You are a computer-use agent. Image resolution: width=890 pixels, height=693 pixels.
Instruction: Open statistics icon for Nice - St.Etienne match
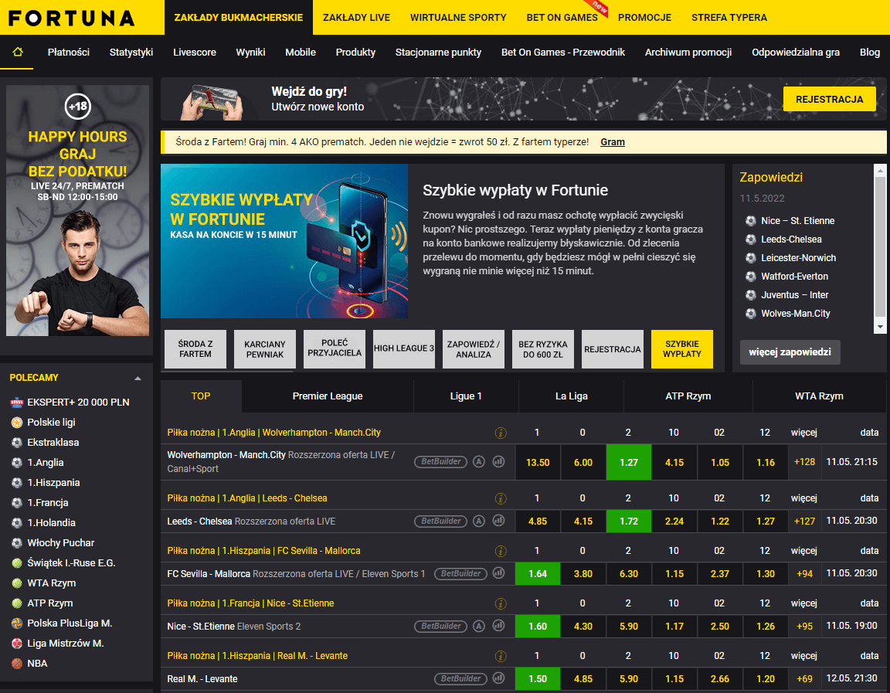coord(499,626)
